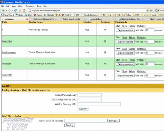Image resolution: width=164 pixels, height=132 pixels.
Task: Open the Tools menu
Action: coord(39,6)
